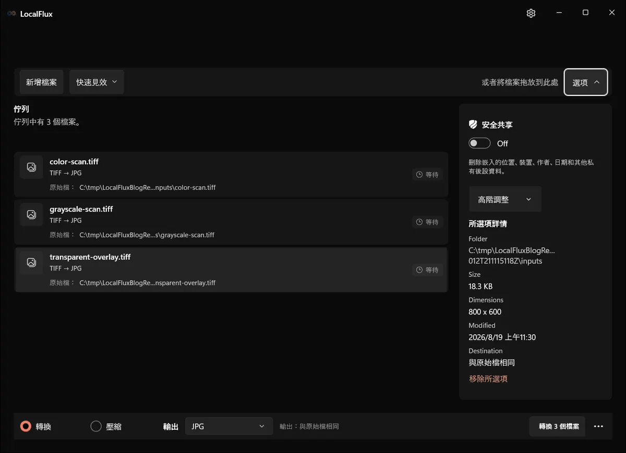The image size is (626, 453).
Task: Click the folder path in 所選項詳情
Action: click(512, 255)
